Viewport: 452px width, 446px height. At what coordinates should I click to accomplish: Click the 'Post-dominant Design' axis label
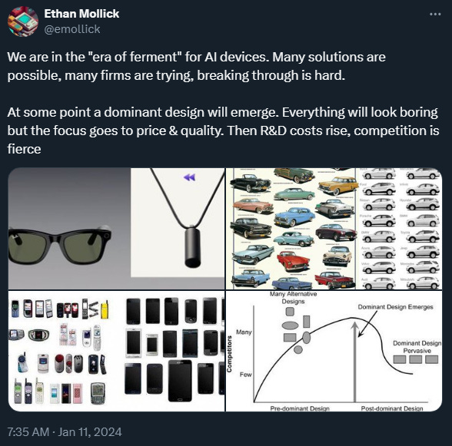[392, 408]
